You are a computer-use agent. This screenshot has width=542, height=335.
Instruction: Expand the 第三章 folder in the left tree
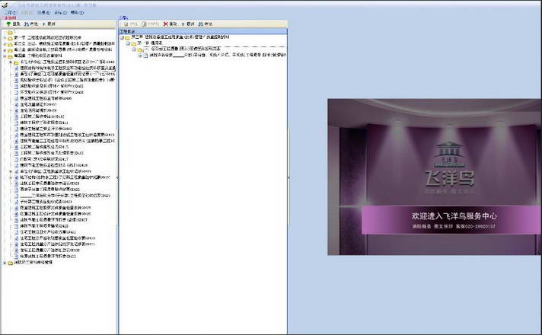click(x=5, y=49)
